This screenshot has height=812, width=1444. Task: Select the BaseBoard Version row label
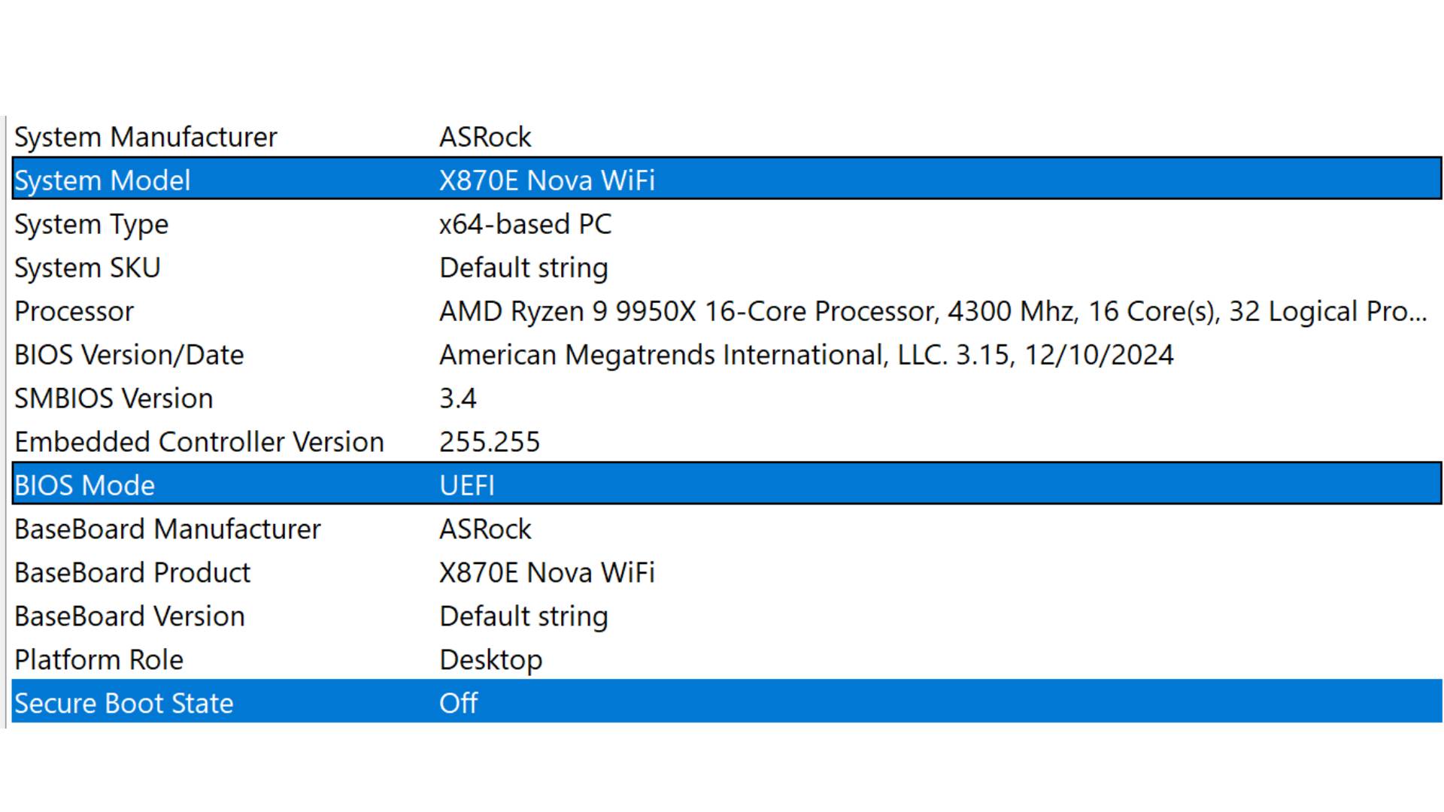(129, 617)
